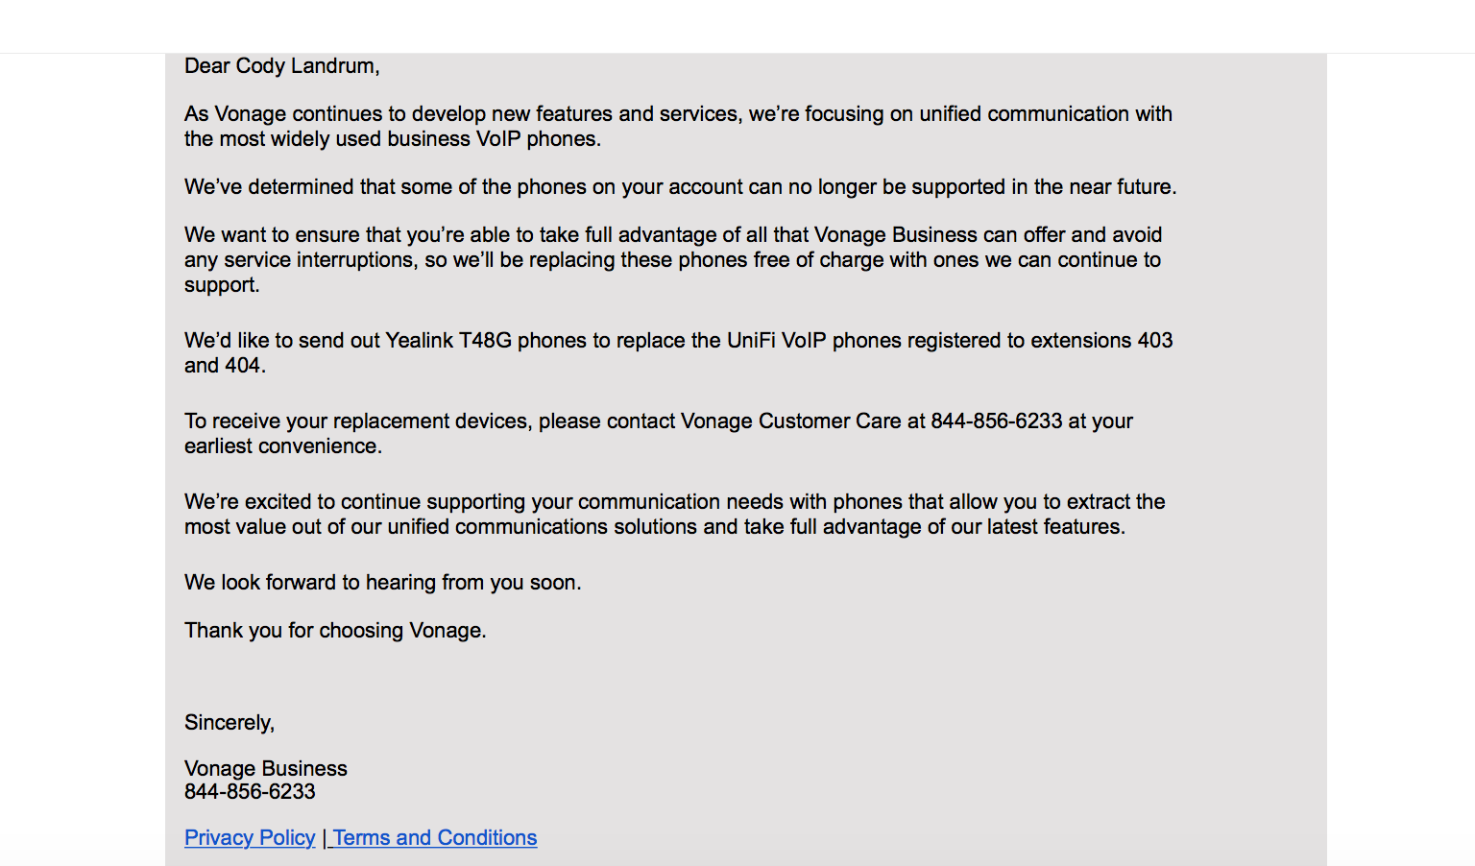Open the Terms and Conditions link
The height and width of the screenshot is (866, 1475).
coord(435,837)
